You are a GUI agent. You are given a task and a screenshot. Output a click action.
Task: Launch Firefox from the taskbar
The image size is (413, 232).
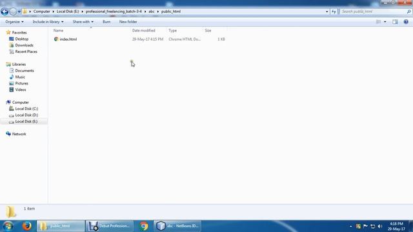point(26,226)
